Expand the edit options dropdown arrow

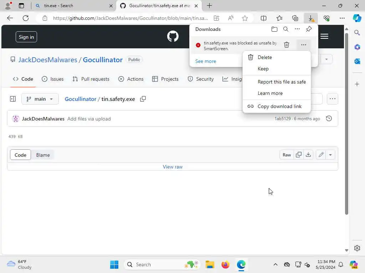click(x=330, y=155)
